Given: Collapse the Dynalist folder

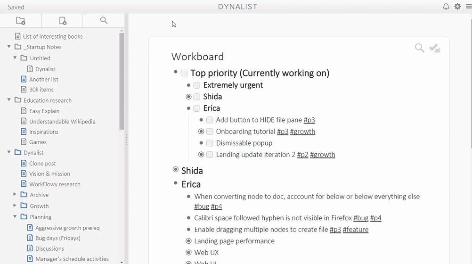Looking at the screenshot, I should (9, 152).
